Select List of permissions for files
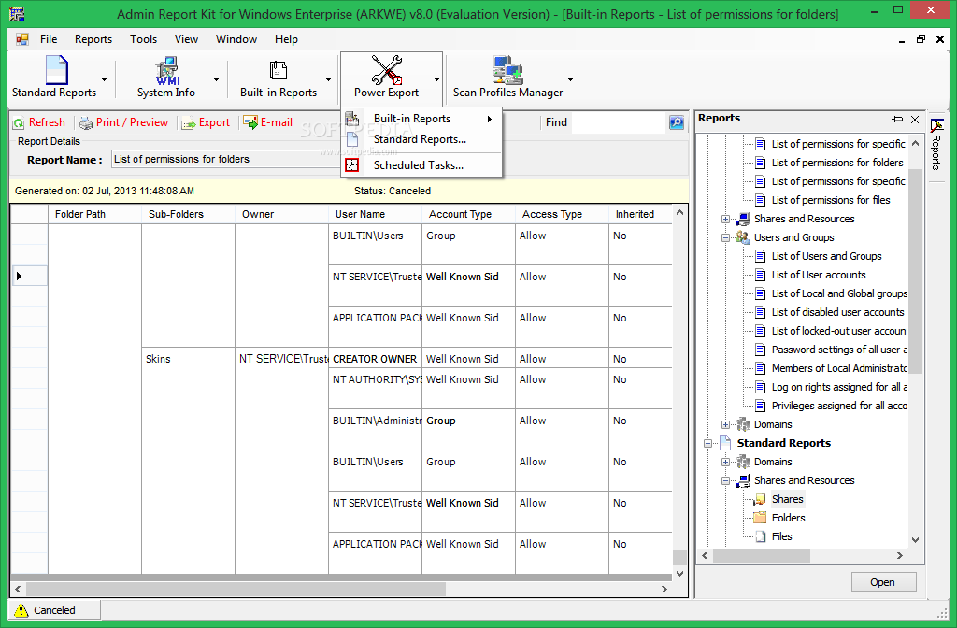The image size is (957, 628). click(831, 200)
